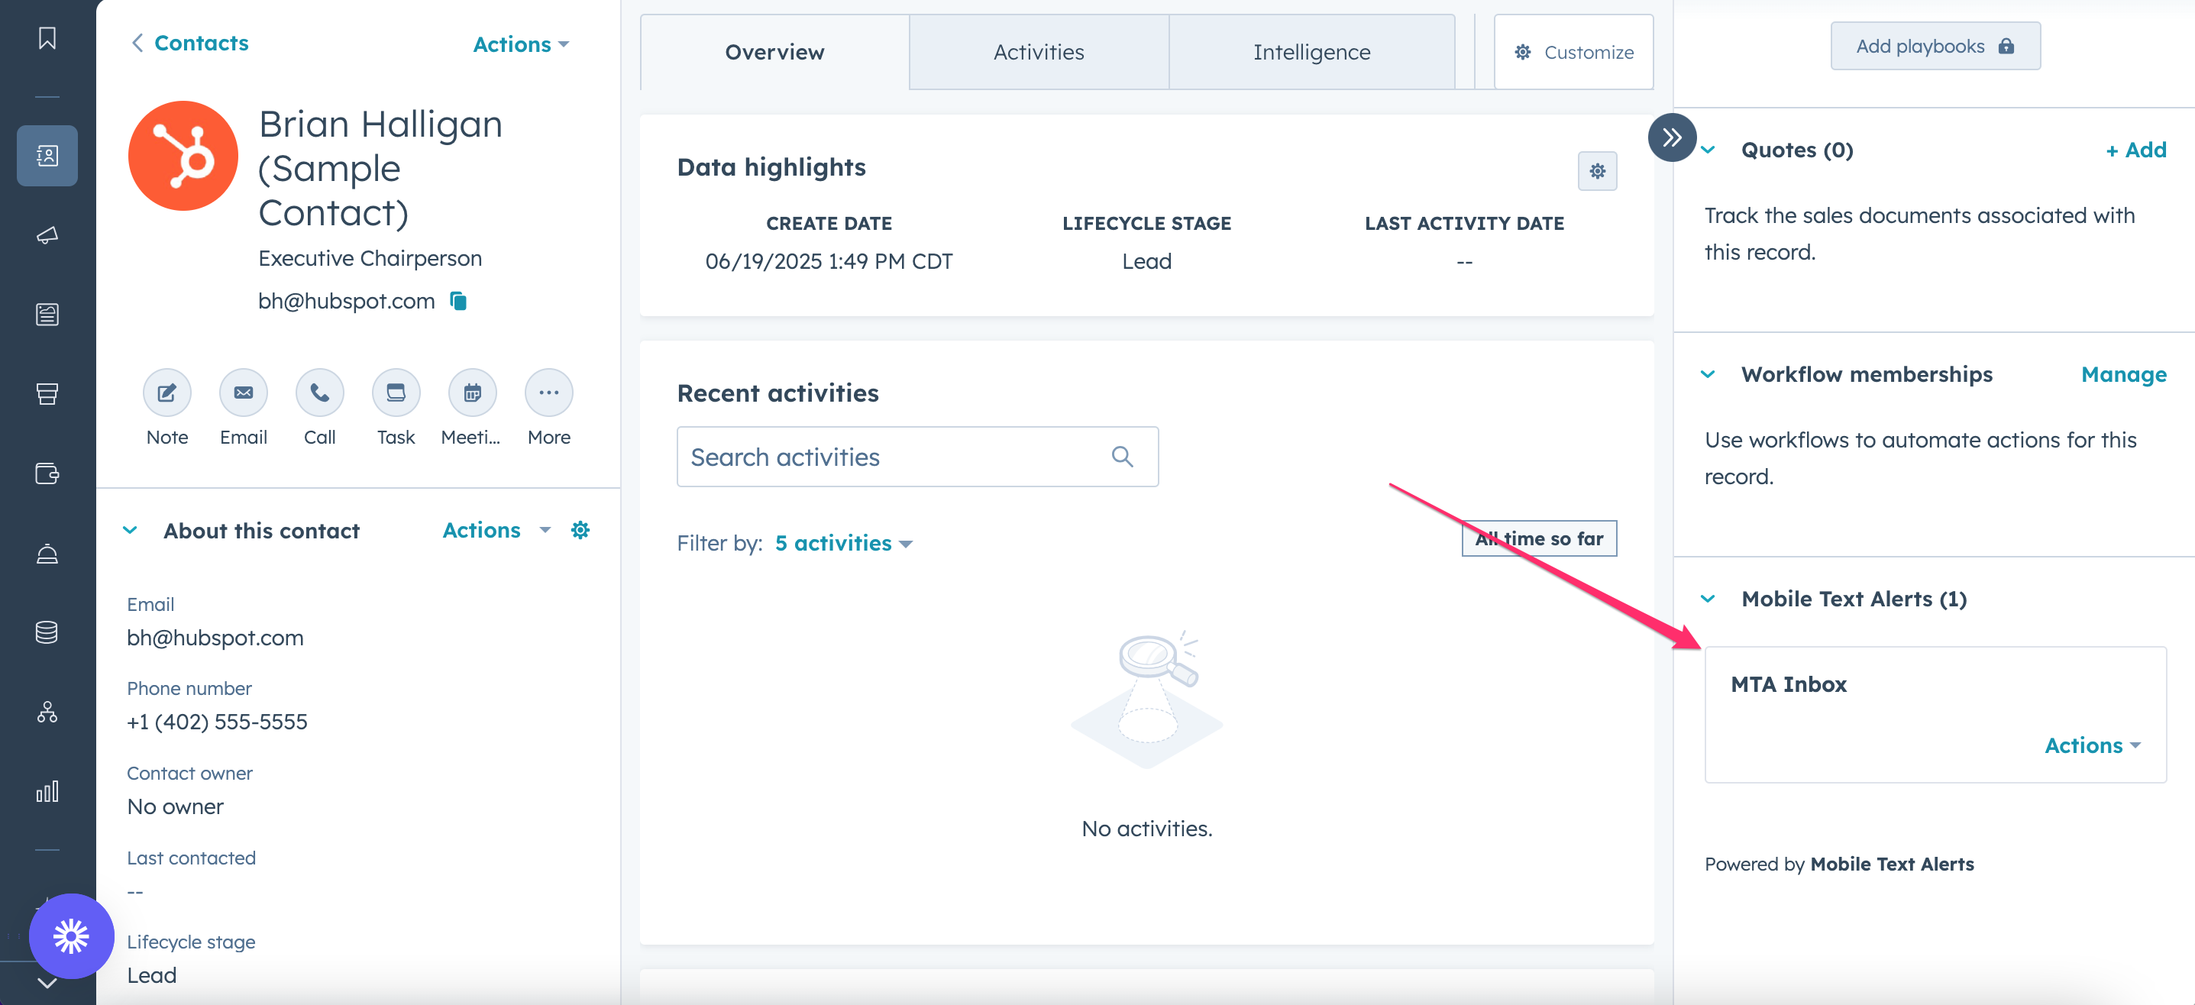Manage workflow memberships

coord(2123,374)
